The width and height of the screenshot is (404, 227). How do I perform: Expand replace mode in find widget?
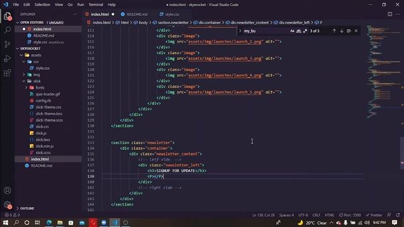click(240, 31)
